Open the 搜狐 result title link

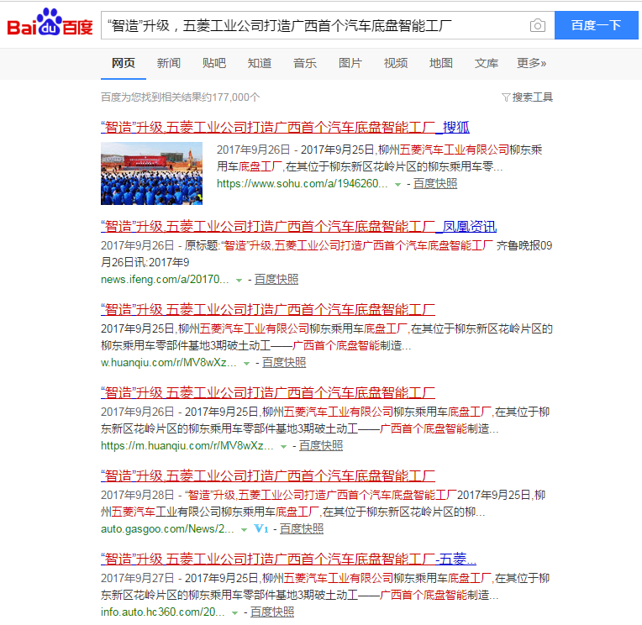(x=285, y=128)
